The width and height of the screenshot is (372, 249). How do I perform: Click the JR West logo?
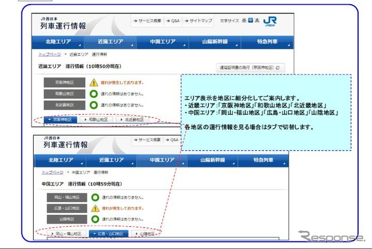point(270,22)
